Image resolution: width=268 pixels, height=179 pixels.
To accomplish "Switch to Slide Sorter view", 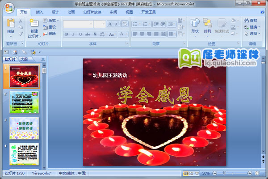I will 191,173.
